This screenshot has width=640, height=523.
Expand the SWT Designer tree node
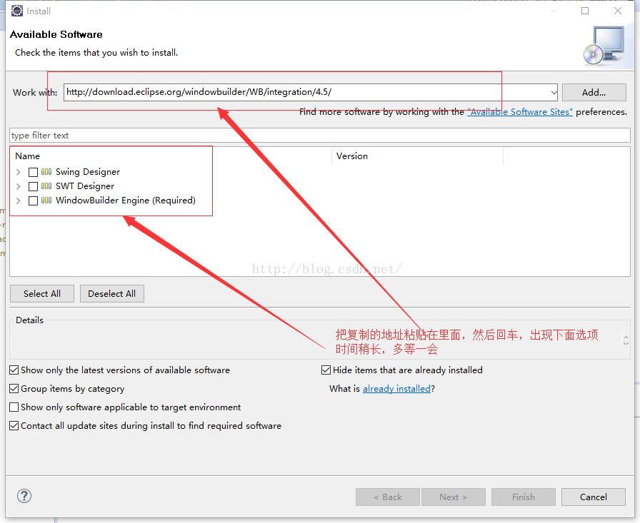18,186
